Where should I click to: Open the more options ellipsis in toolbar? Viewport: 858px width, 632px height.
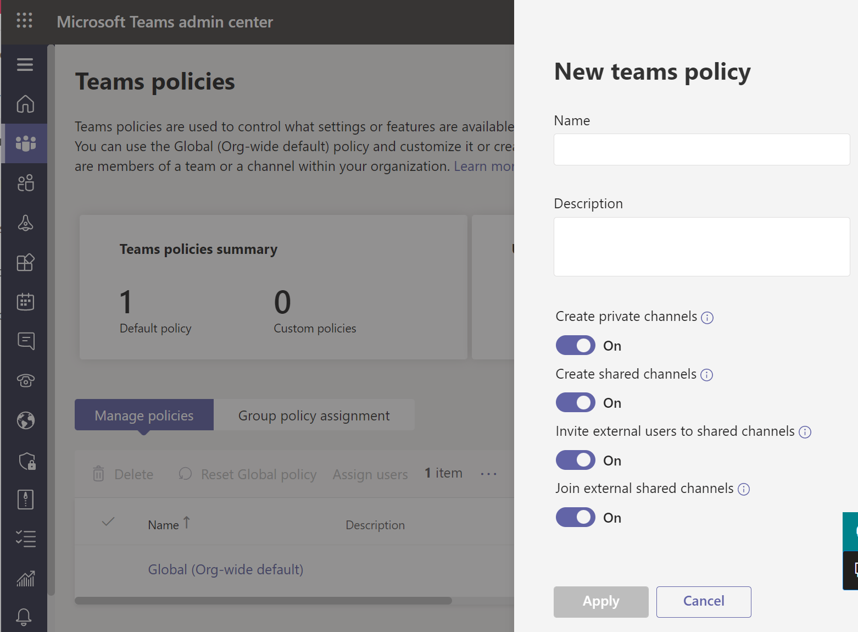(x=488, y=474)
